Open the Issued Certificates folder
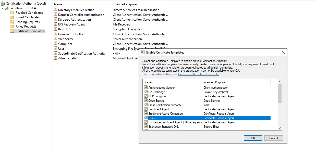Screen dimensions: 316x156 coord(28,17)
